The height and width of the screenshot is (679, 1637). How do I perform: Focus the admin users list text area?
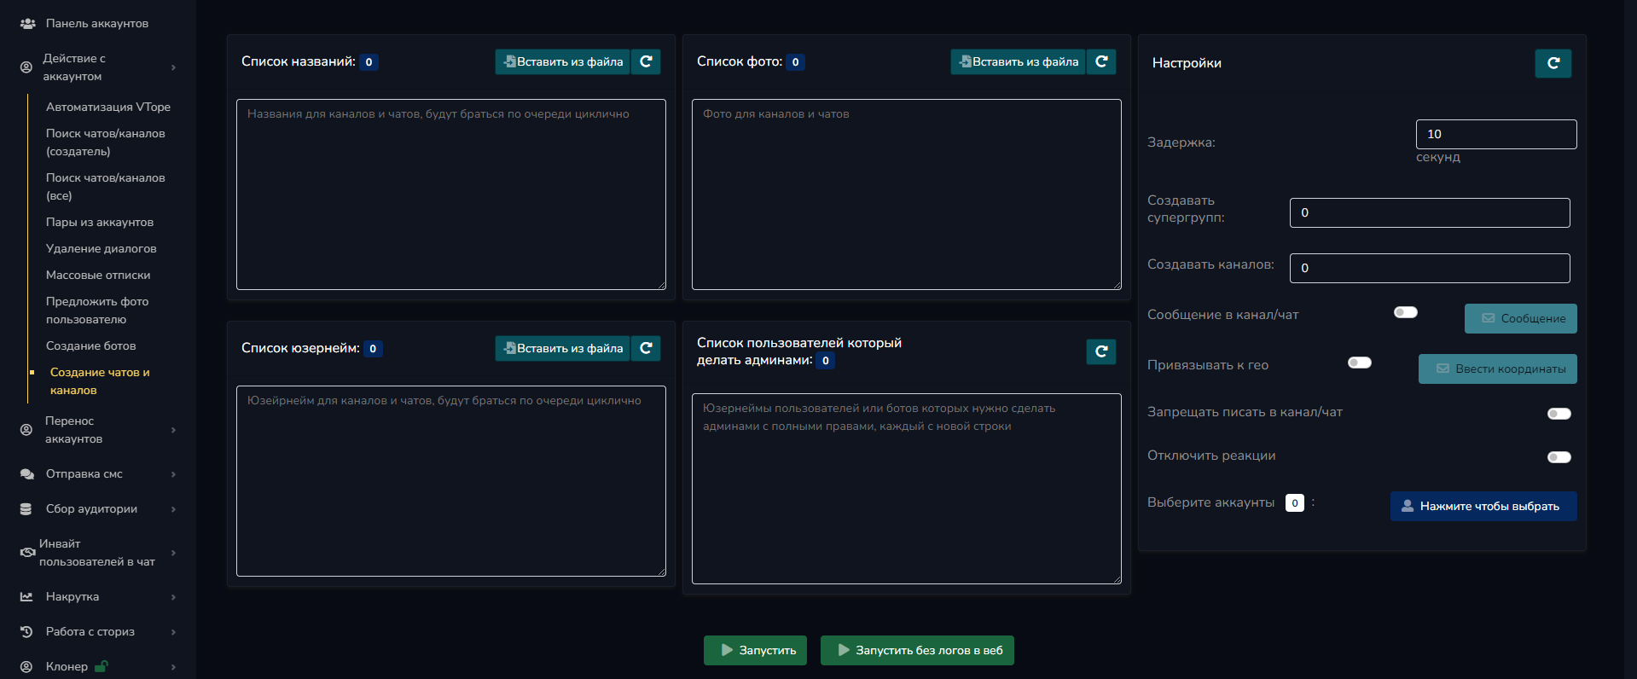point(907,489)
